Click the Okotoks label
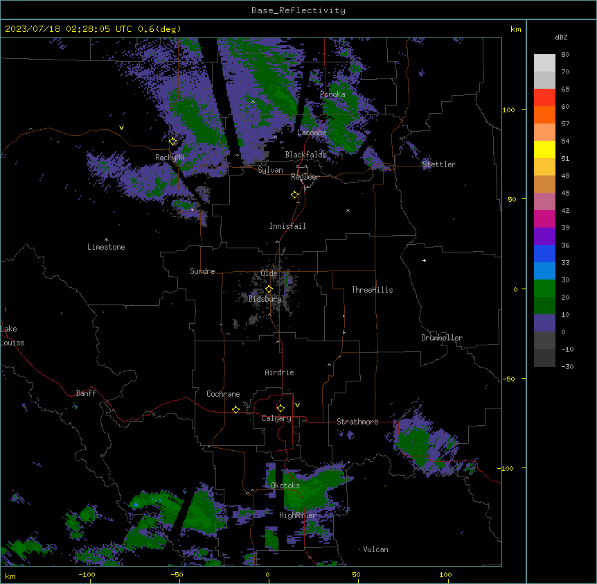The height and width of the screenshot is (584, 597). pyautogui.click(x=285, y=486)
